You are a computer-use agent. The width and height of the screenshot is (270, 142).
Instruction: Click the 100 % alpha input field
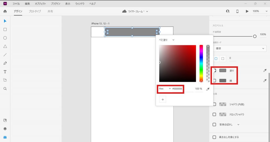tap(199, 89)
